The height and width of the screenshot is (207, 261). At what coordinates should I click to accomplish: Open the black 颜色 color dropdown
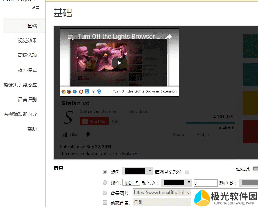pos(138,172)
